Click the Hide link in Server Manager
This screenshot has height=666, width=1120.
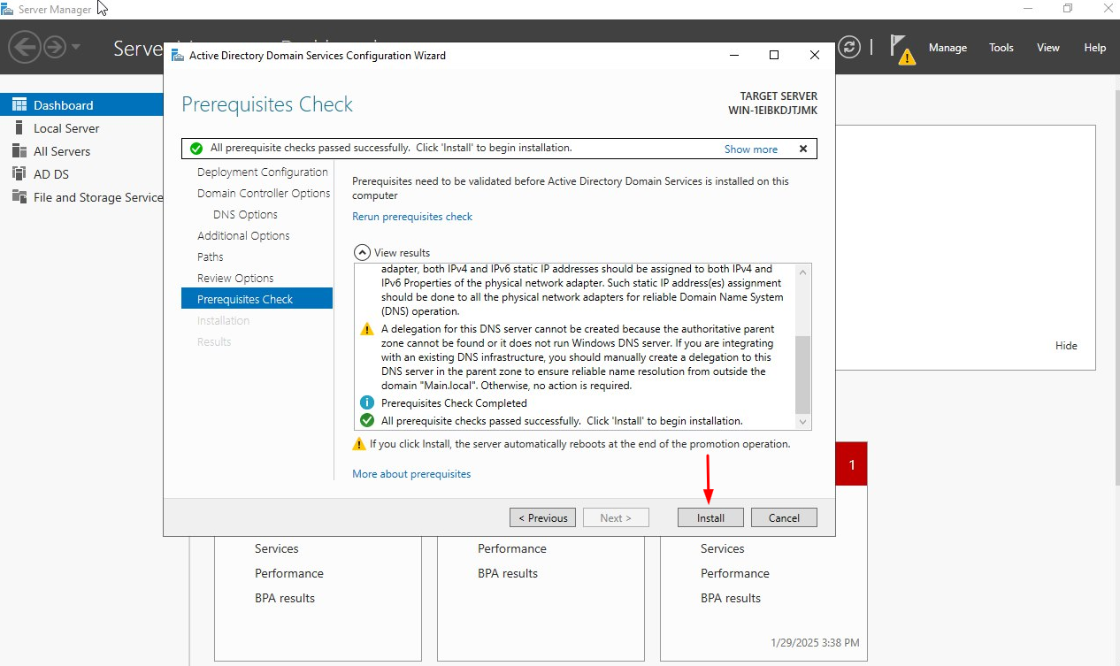[x=1066, y=346]
